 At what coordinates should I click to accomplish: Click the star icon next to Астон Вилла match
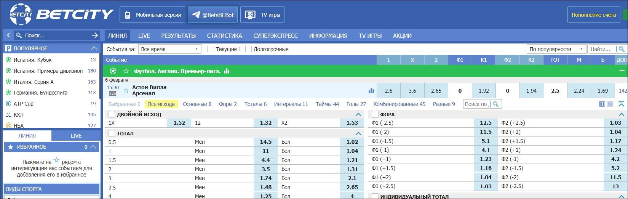[126, 91]
